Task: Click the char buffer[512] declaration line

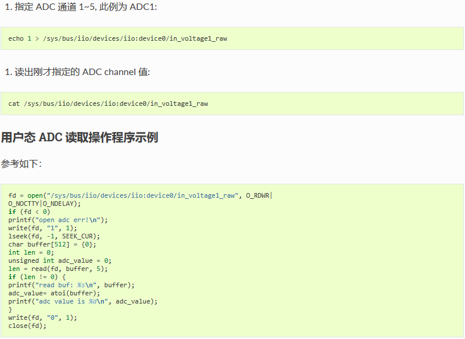Action: [x=52, y=244]
